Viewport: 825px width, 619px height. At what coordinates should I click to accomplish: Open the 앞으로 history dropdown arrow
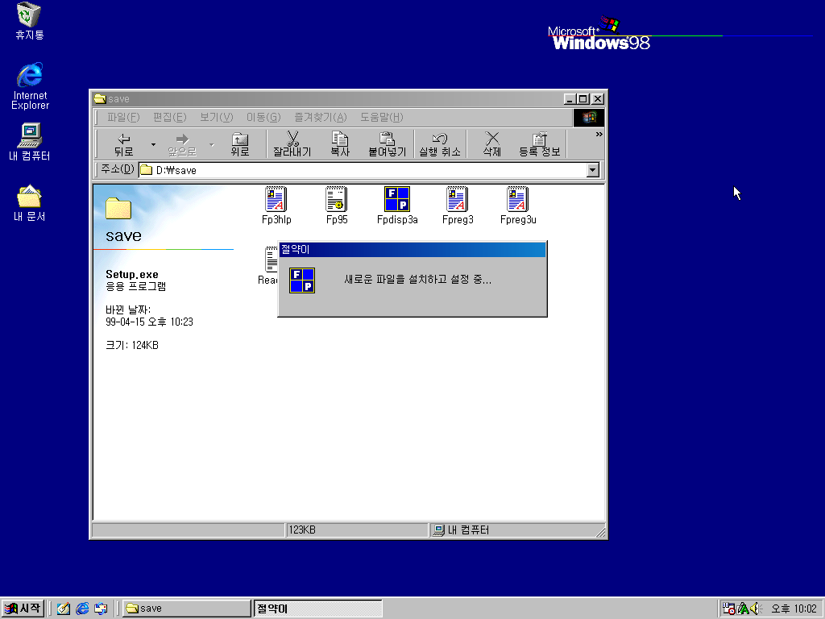(212, 144)
